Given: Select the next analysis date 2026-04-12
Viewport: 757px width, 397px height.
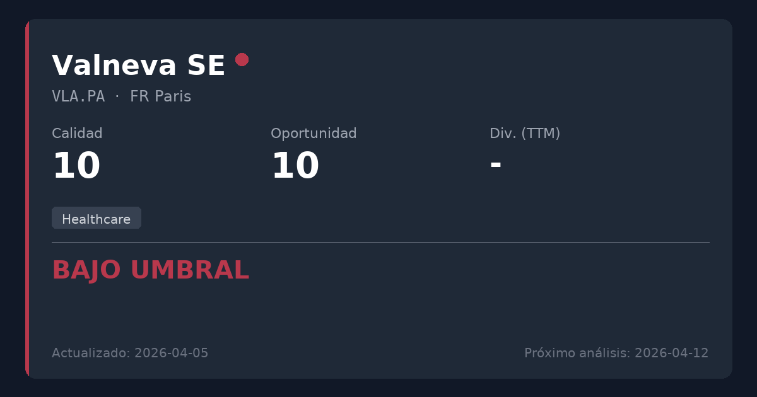Looking at the screenshot, I should pyautogui.click(x=671, y=353).
